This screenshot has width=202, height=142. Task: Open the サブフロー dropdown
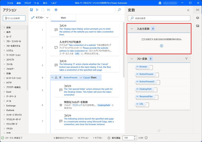pyautogui.click(x=40, y=17)
